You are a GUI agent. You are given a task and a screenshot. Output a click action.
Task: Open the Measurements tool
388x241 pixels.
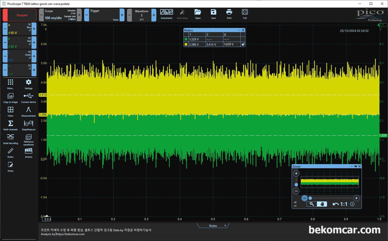(x=28, y=111)
